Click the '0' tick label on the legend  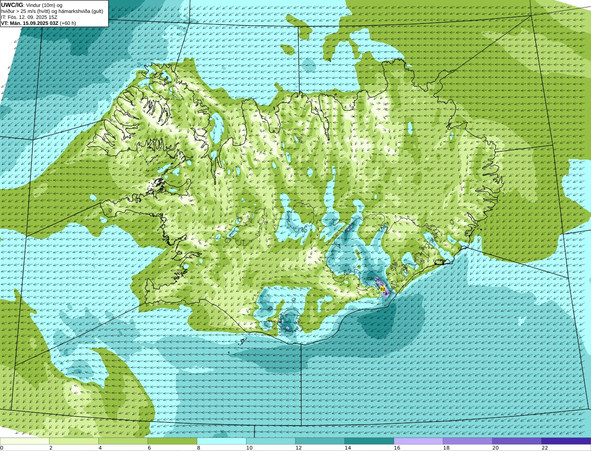[x=1, y=448]
